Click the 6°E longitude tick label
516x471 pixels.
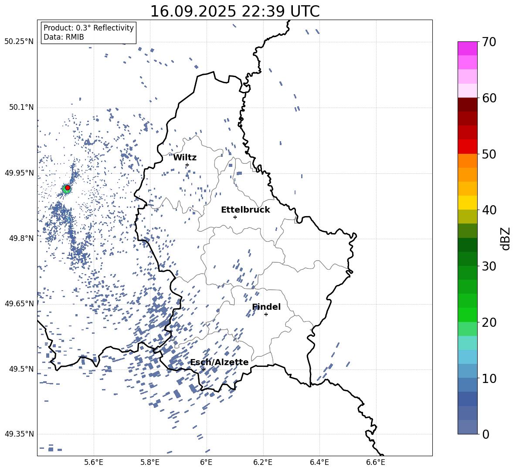pyautogui.click(x=206, y=462)
